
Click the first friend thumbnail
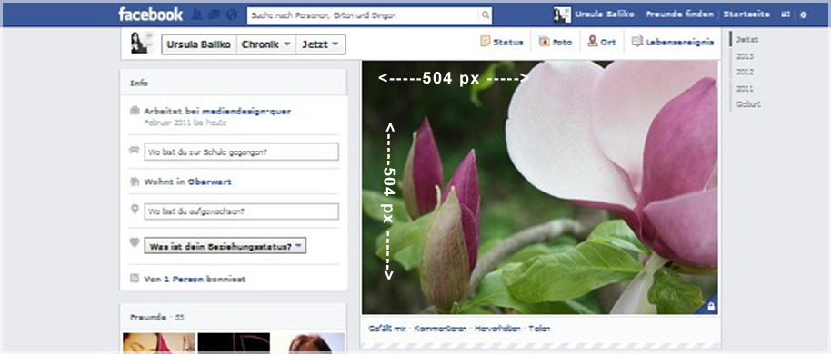pyautogui.click(x=159, y=343)
